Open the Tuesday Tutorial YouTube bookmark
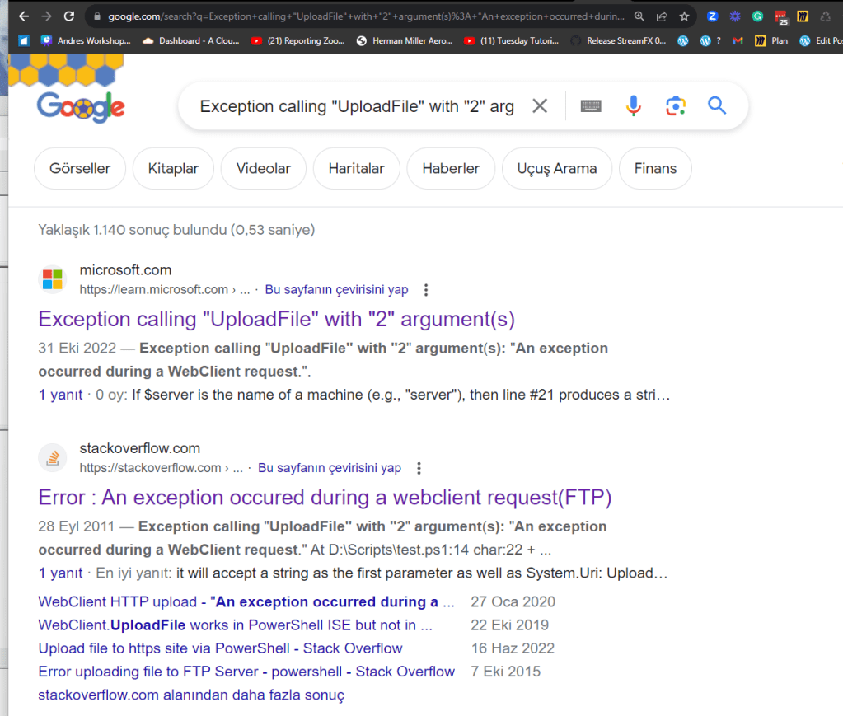Image resolution: width=843 pixels, height=716 pixels. [511, 41]
